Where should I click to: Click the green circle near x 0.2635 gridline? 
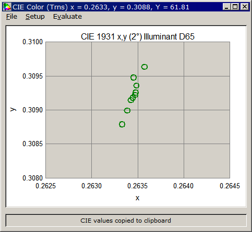[x=136, y=85]
